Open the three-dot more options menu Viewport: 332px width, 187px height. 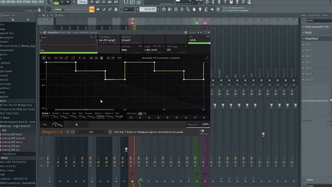(x=119, y=58)
